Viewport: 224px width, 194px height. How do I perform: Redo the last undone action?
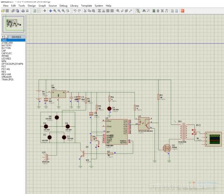pyautogui.click(x=79, y=11)
